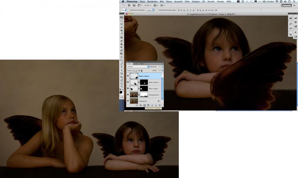This screenshot has width=298, height=178.
Task: Click the Launch Bridge icon
Action: (x=129, y=5)
